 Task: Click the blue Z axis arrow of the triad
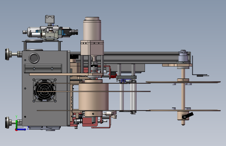(22, 129)
